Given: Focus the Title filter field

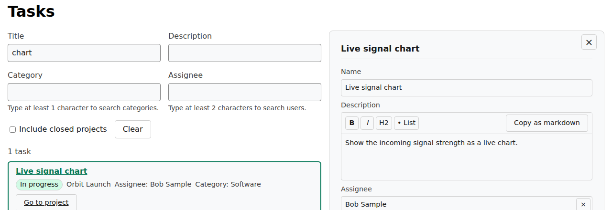Looking at the screenshot, I should 84,53.
